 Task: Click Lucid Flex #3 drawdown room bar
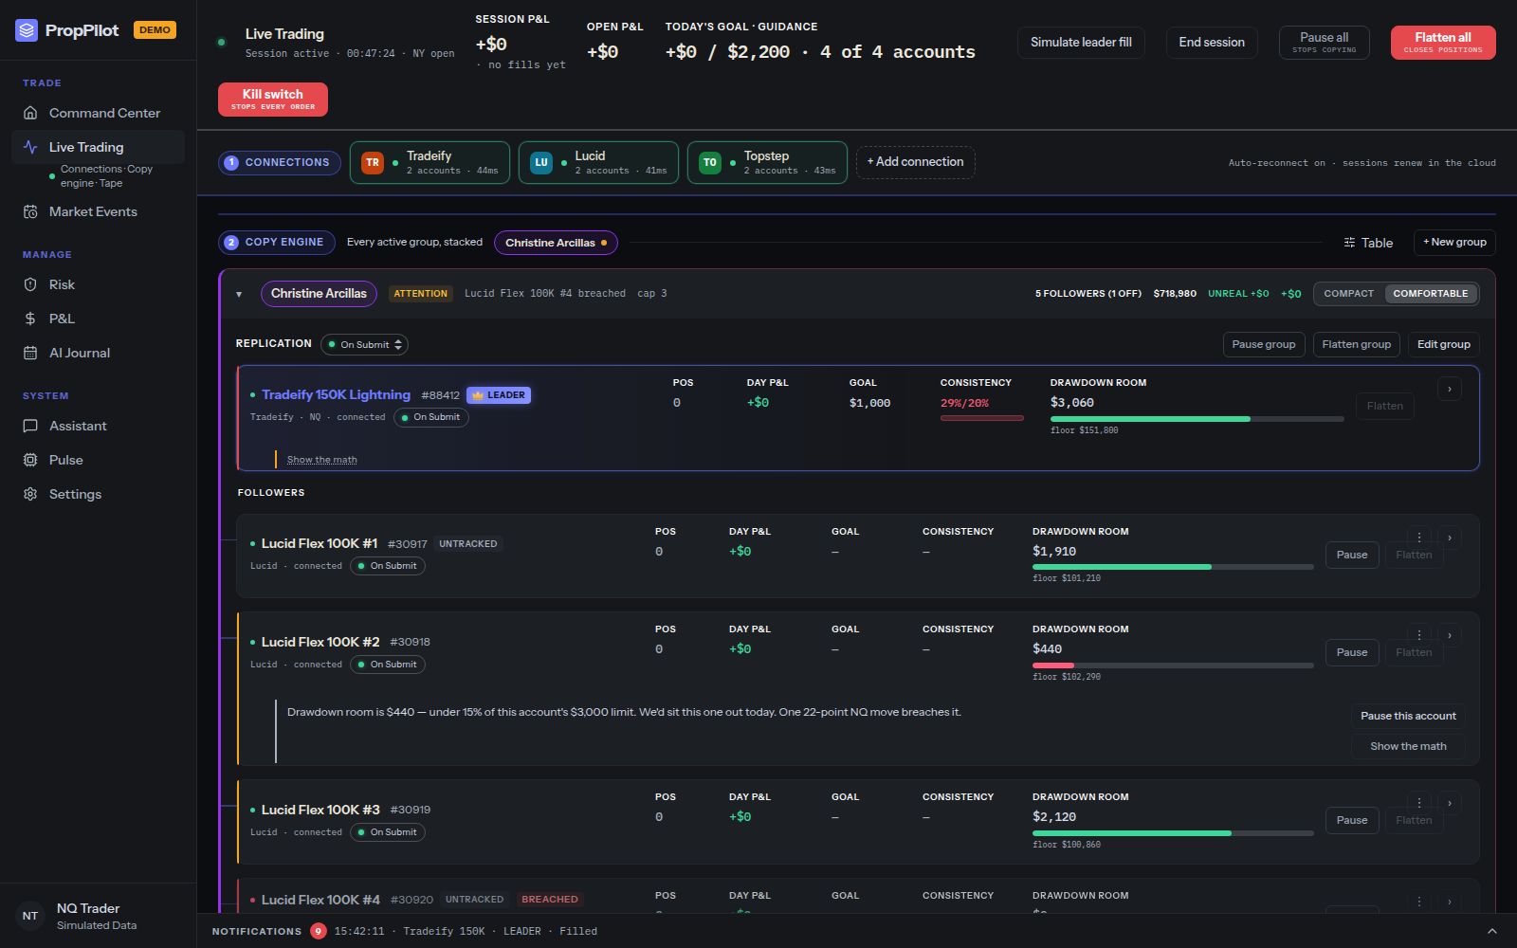tap(1173, 833)
